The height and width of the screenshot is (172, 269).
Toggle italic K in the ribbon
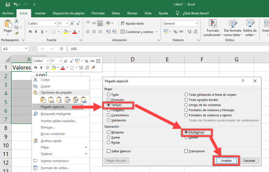[x=36, y=32]
